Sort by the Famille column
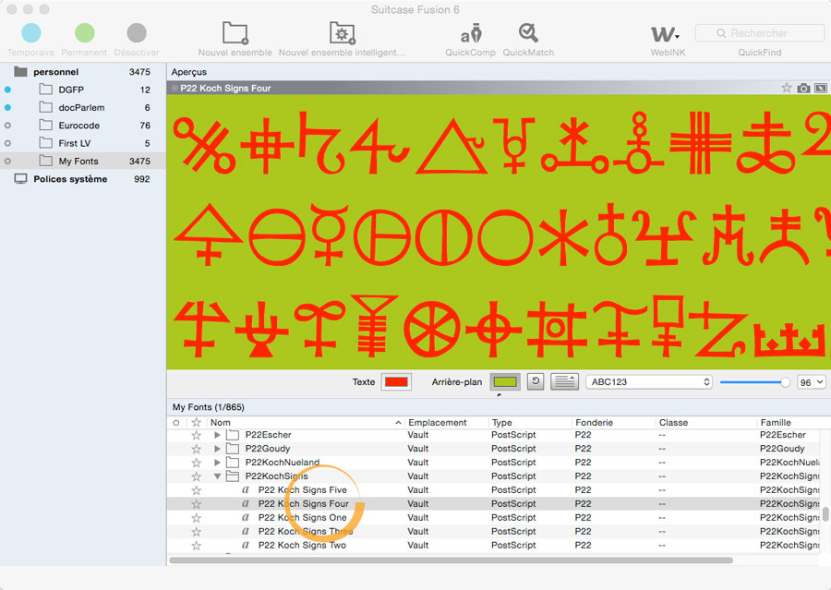The height and width of the screenshot is (590, 831). coord(793,423)
